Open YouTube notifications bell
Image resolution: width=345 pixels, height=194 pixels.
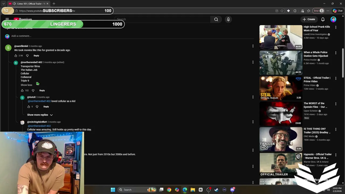click(323, 19)
